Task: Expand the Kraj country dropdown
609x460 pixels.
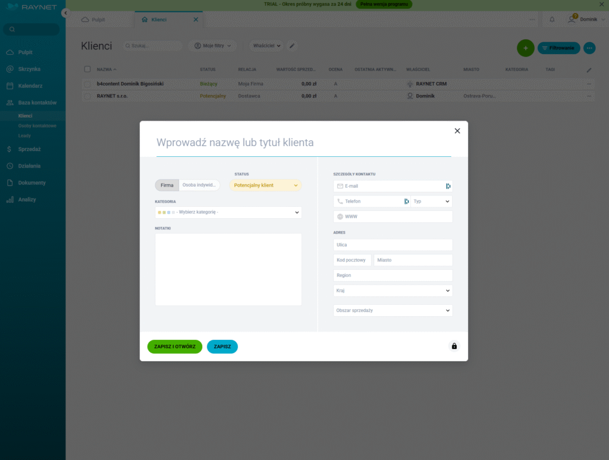Action: (393, 291)
